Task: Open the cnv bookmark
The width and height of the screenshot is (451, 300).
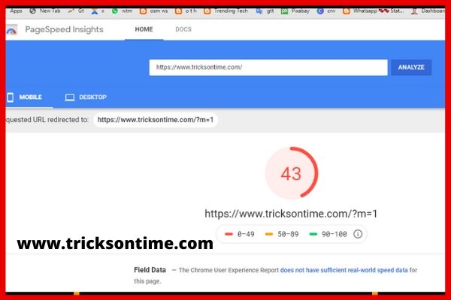Action: [326, 11]
